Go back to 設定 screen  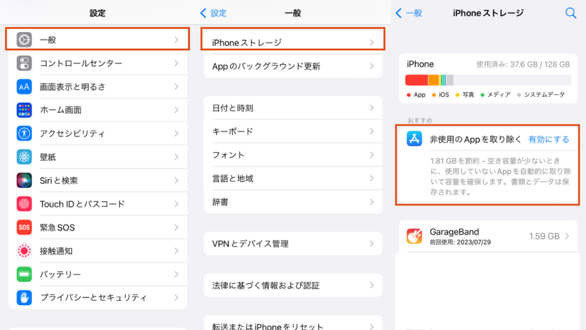pyautogui.click(x=214, y=13)
